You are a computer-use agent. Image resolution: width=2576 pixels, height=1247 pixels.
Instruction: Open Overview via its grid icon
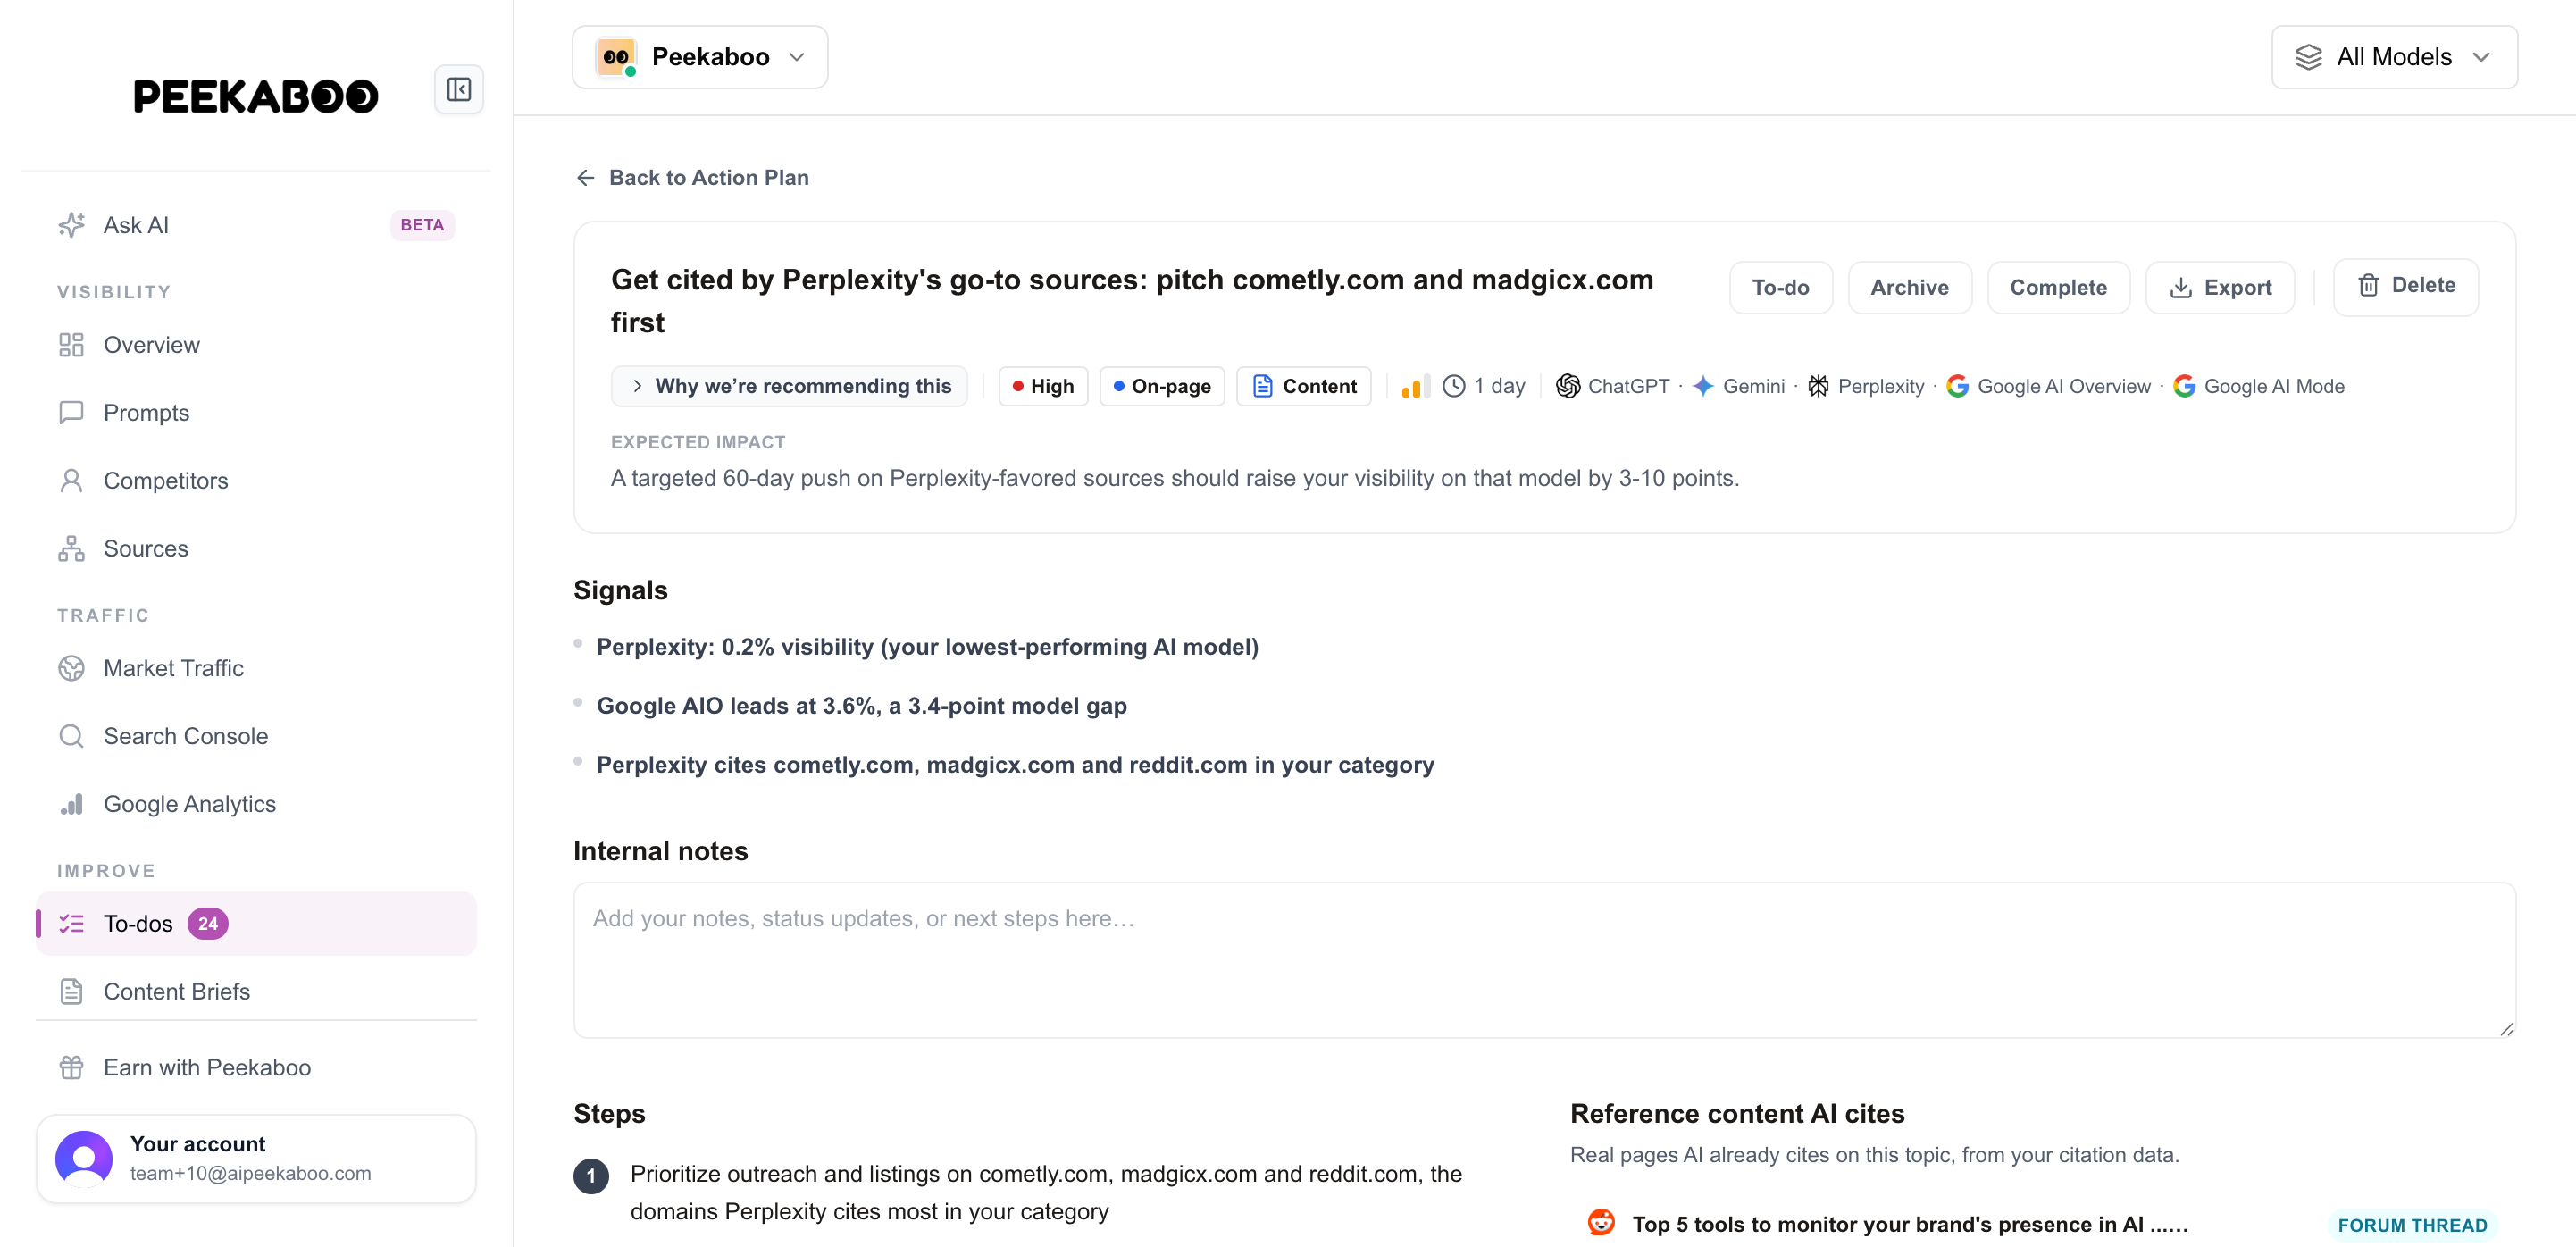[71, 345]
